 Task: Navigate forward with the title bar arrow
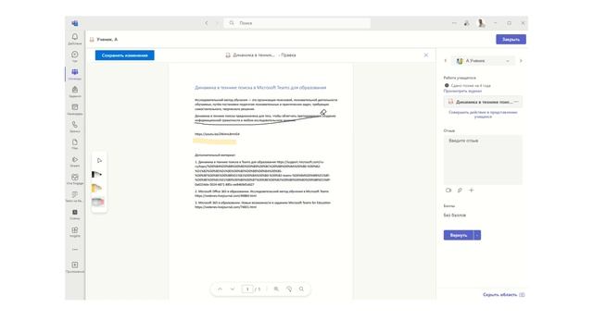[217, 23]
